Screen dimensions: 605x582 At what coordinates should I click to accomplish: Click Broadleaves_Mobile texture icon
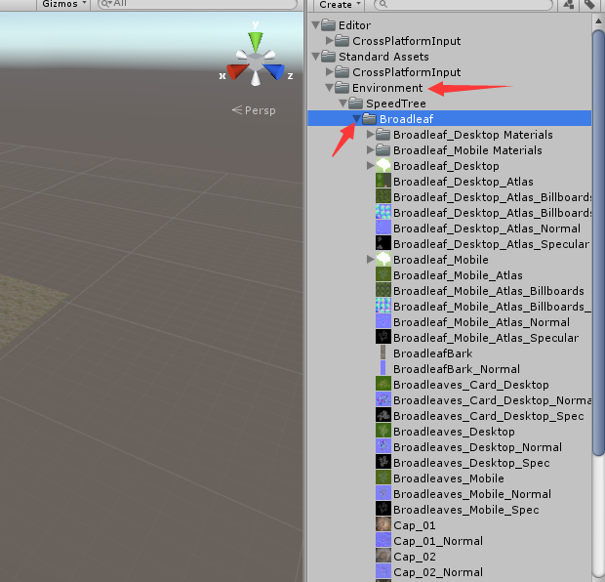(x=383, y=478)
